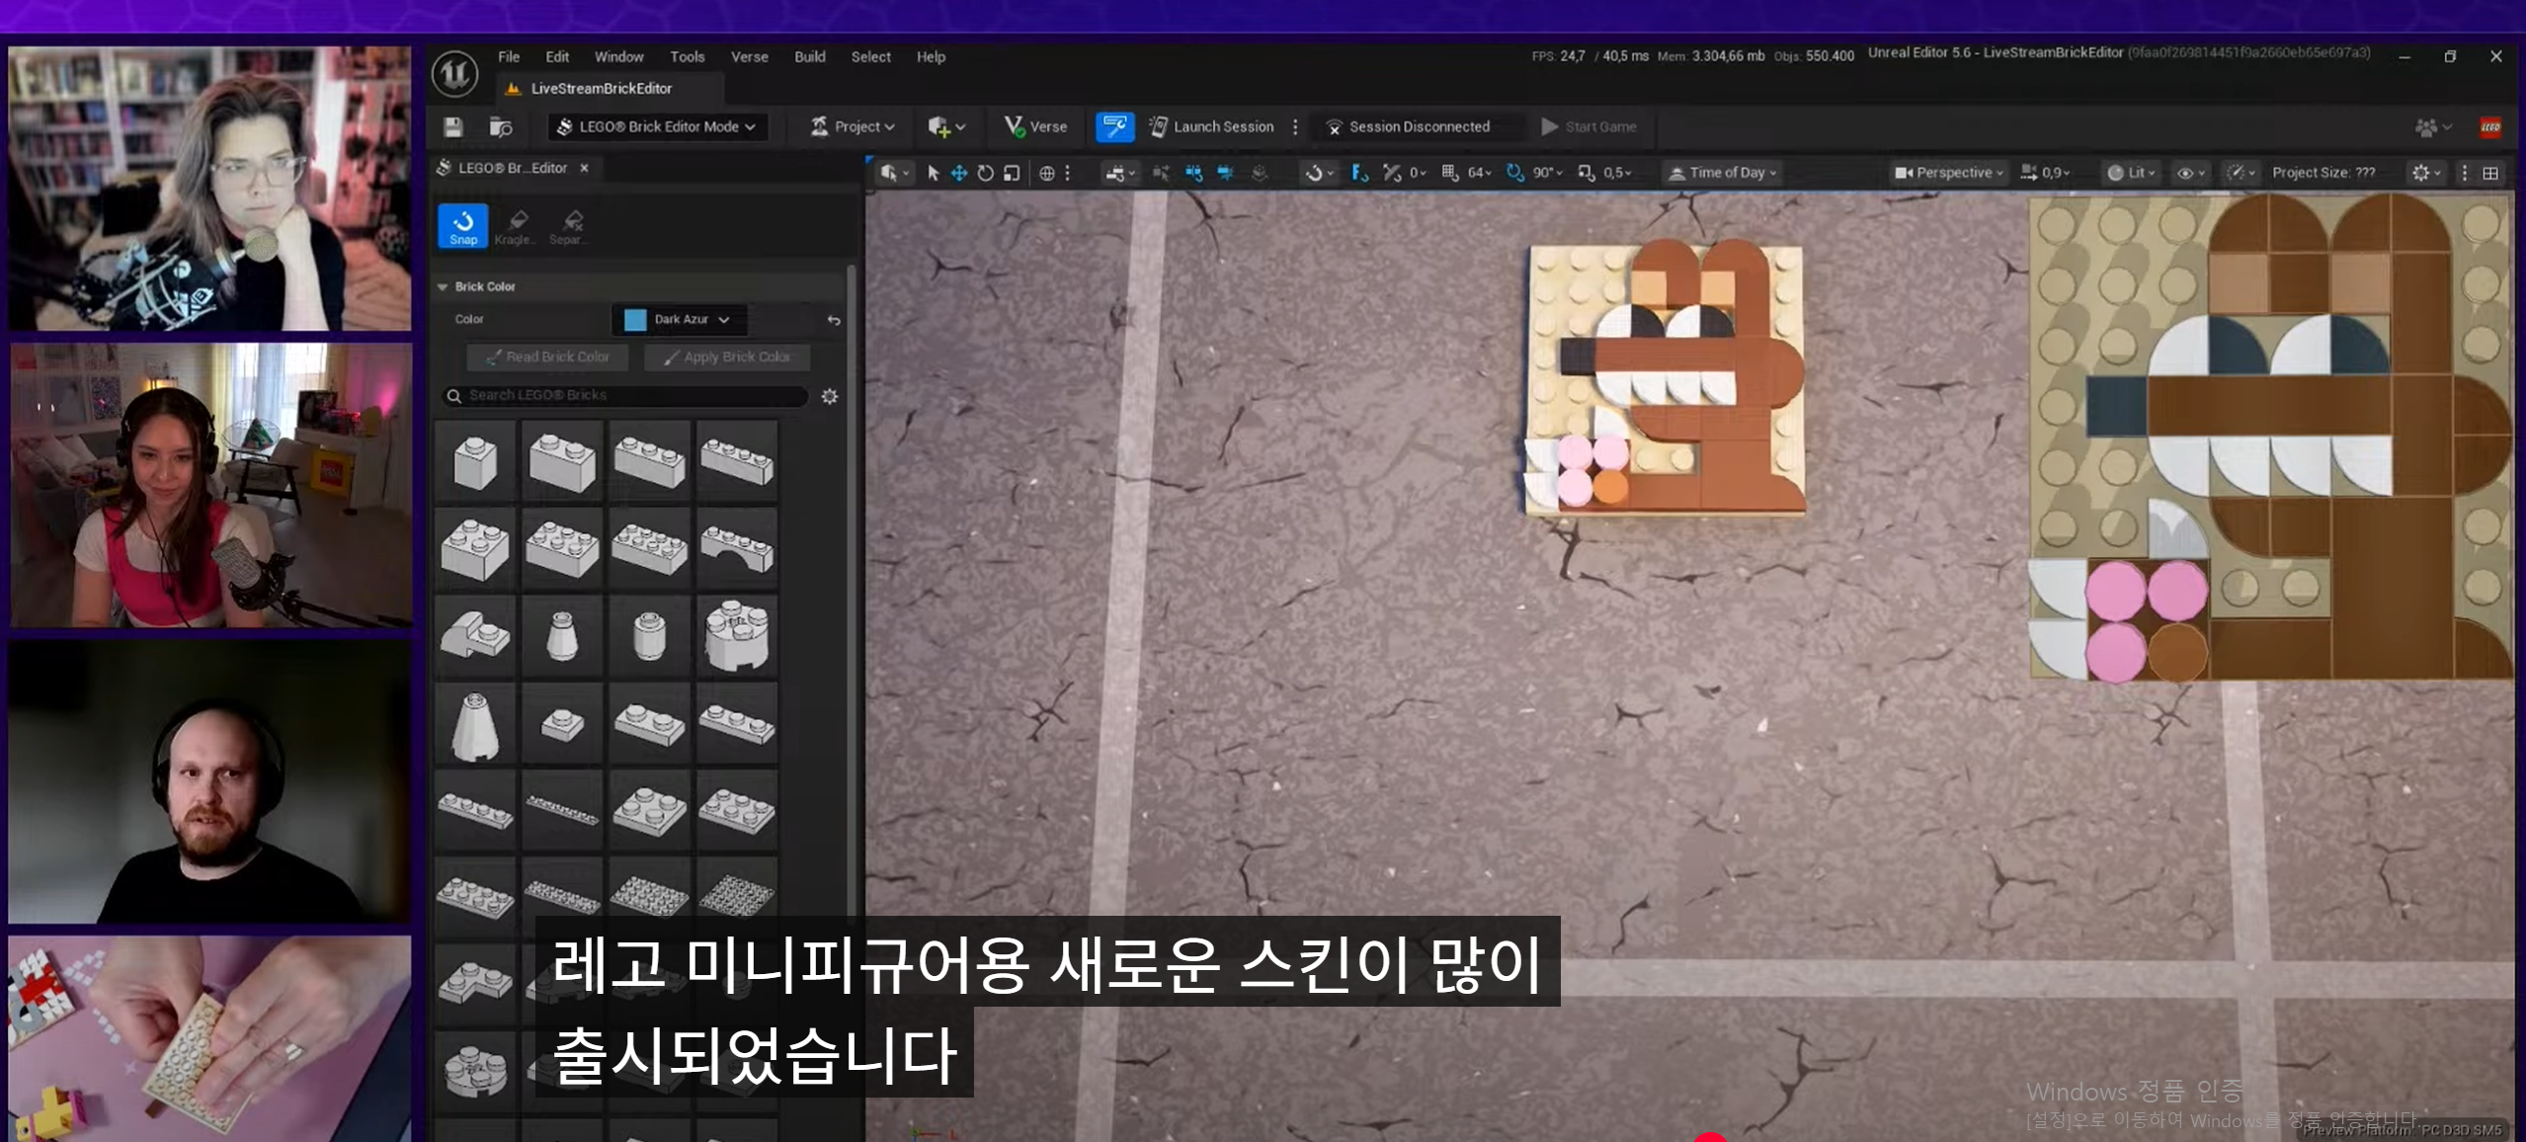Choose the translate move gizmo tool
This screenshot has height=1142, width=2526.
tap(958, 173)
